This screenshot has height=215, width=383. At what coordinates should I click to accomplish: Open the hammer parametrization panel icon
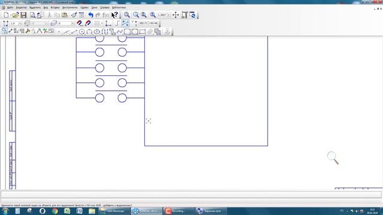point(28,30)
